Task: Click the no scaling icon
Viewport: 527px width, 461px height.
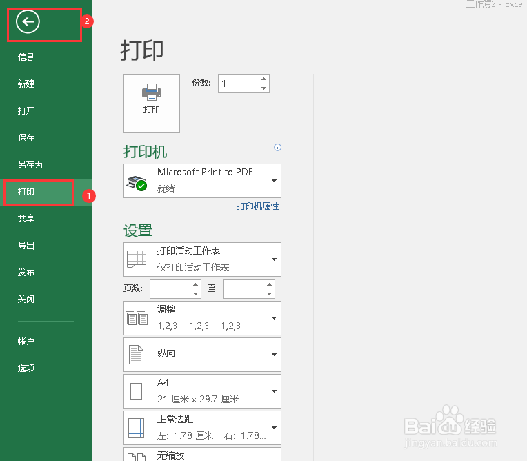Action: [137, 457]
